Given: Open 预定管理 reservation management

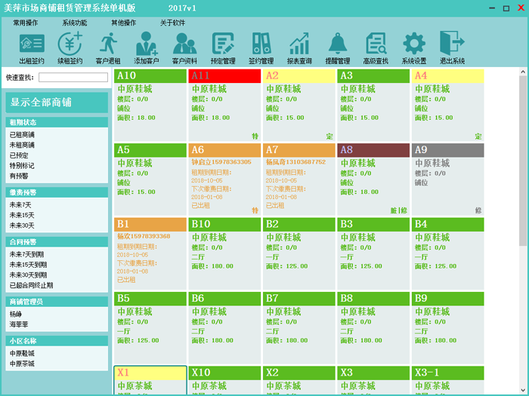Looking at the screenshot, I should coord(223,48).
